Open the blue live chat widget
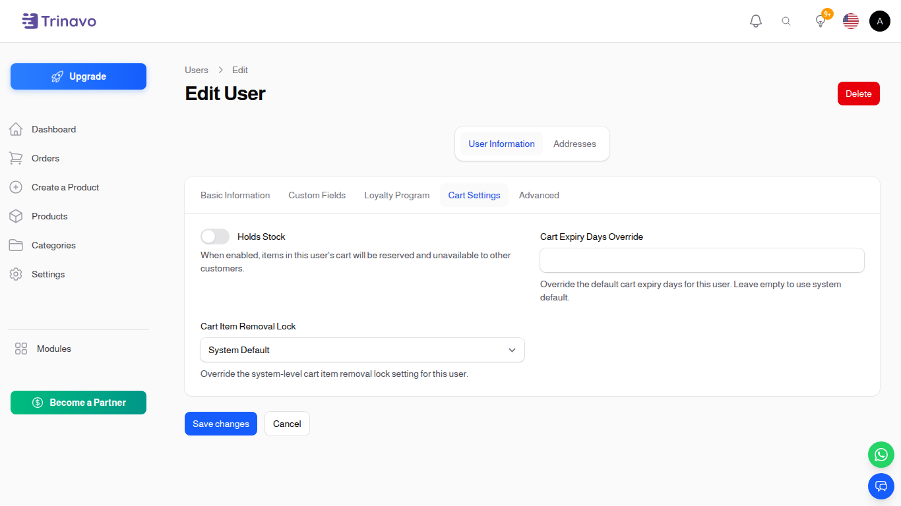 [881, 486]
